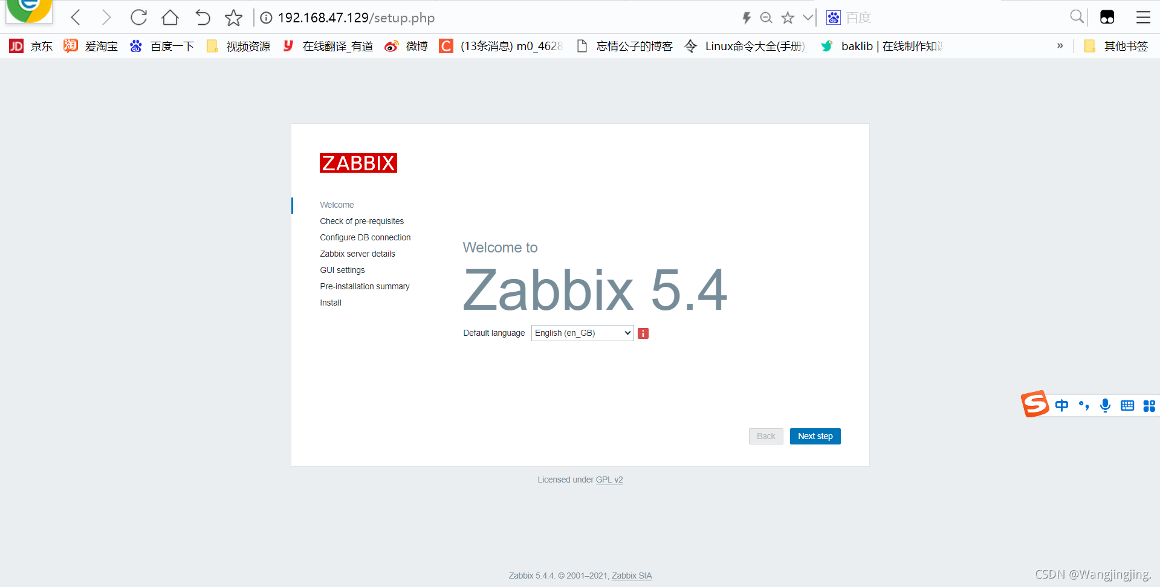Image resolution: width=1160 pixels, height=587 pixels.
Task: Open the 视频资源 bookmark folder
Action: click(238, 46)
